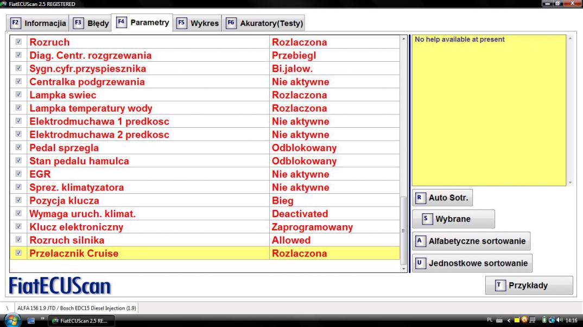Click Jednostkowe sortowanie button
The image size is (583, 327).
click(x=472, y=263)
